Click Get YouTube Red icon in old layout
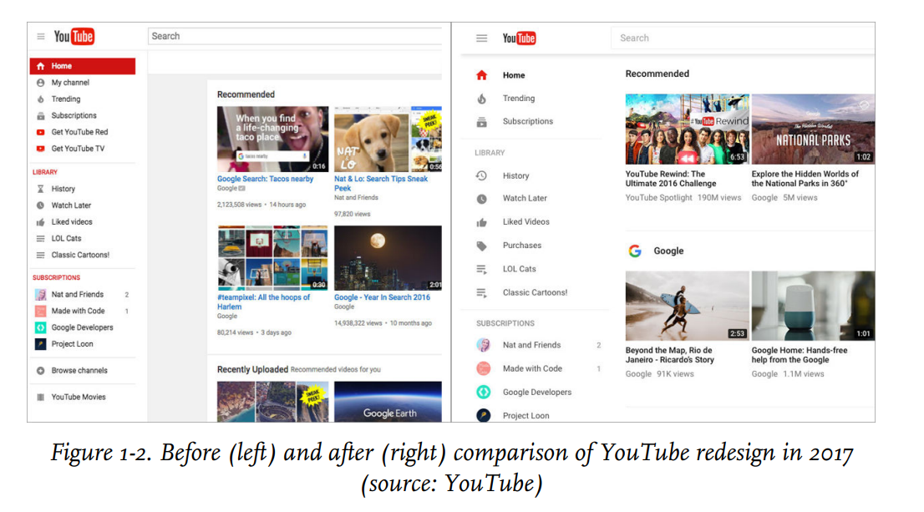 coord(40,132)
